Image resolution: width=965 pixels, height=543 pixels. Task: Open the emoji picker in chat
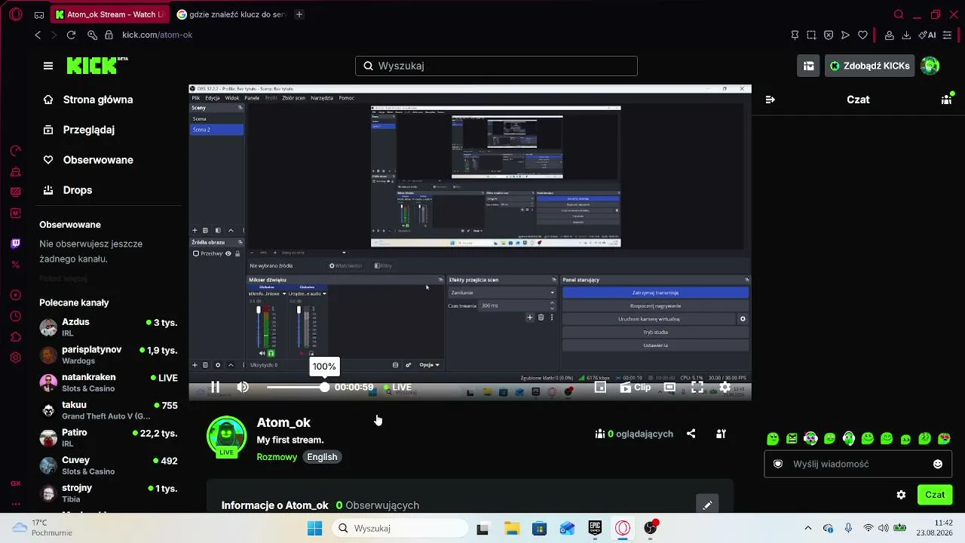click(x=938, y=464)
